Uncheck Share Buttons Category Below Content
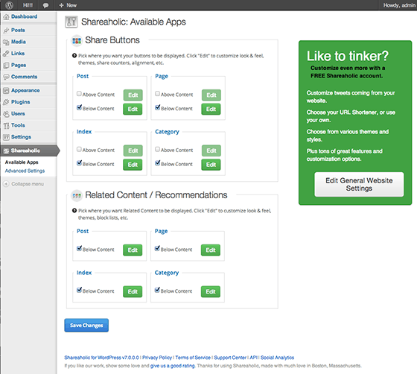This screenshot has width=417, height=374. (x=157, y=163)
